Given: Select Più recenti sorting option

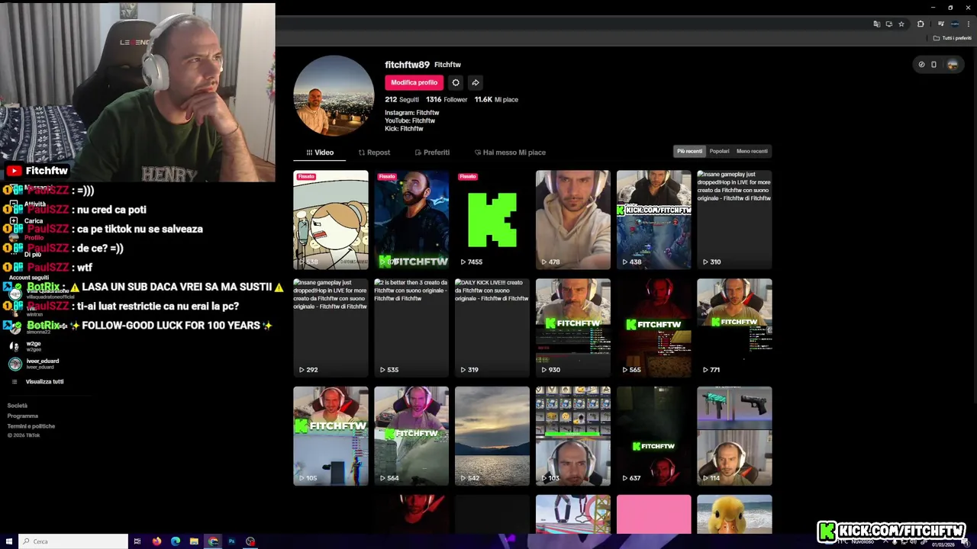Looking at the screenshot, I should coord(689,151).
